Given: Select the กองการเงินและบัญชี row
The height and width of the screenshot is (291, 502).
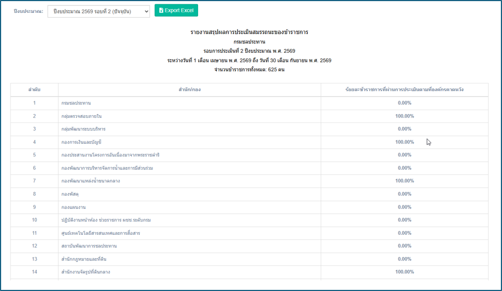Looking at the screenshot, I should (249, 142).
